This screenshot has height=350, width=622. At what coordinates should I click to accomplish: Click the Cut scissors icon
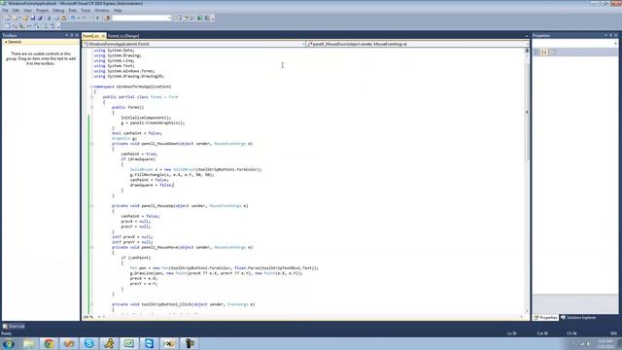click(50, 17)
